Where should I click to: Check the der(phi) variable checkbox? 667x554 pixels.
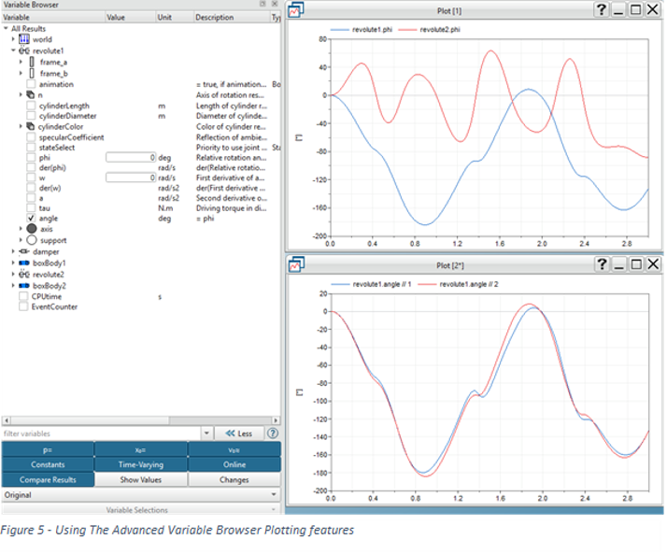(31, 167)
